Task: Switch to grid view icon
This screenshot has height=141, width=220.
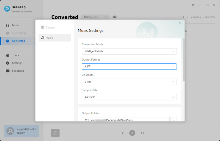Action: pos(115,17)
